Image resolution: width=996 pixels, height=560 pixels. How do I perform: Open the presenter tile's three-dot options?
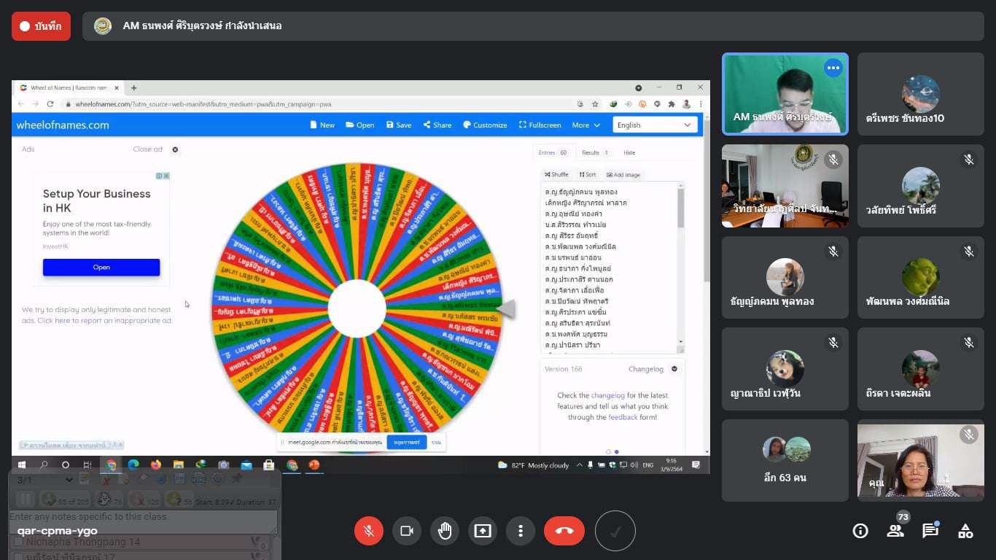pyautogui.click(x=833, y=68)
